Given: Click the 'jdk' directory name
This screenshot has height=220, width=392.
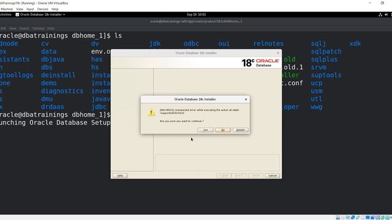Looking at the screenshot, I should coord(155,43).
